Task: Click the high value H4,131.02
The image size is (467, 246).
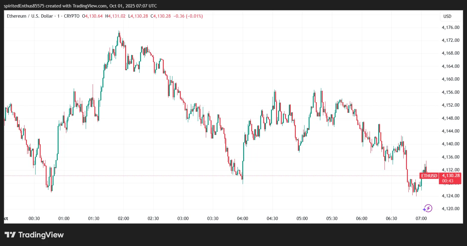Action: 115,16
